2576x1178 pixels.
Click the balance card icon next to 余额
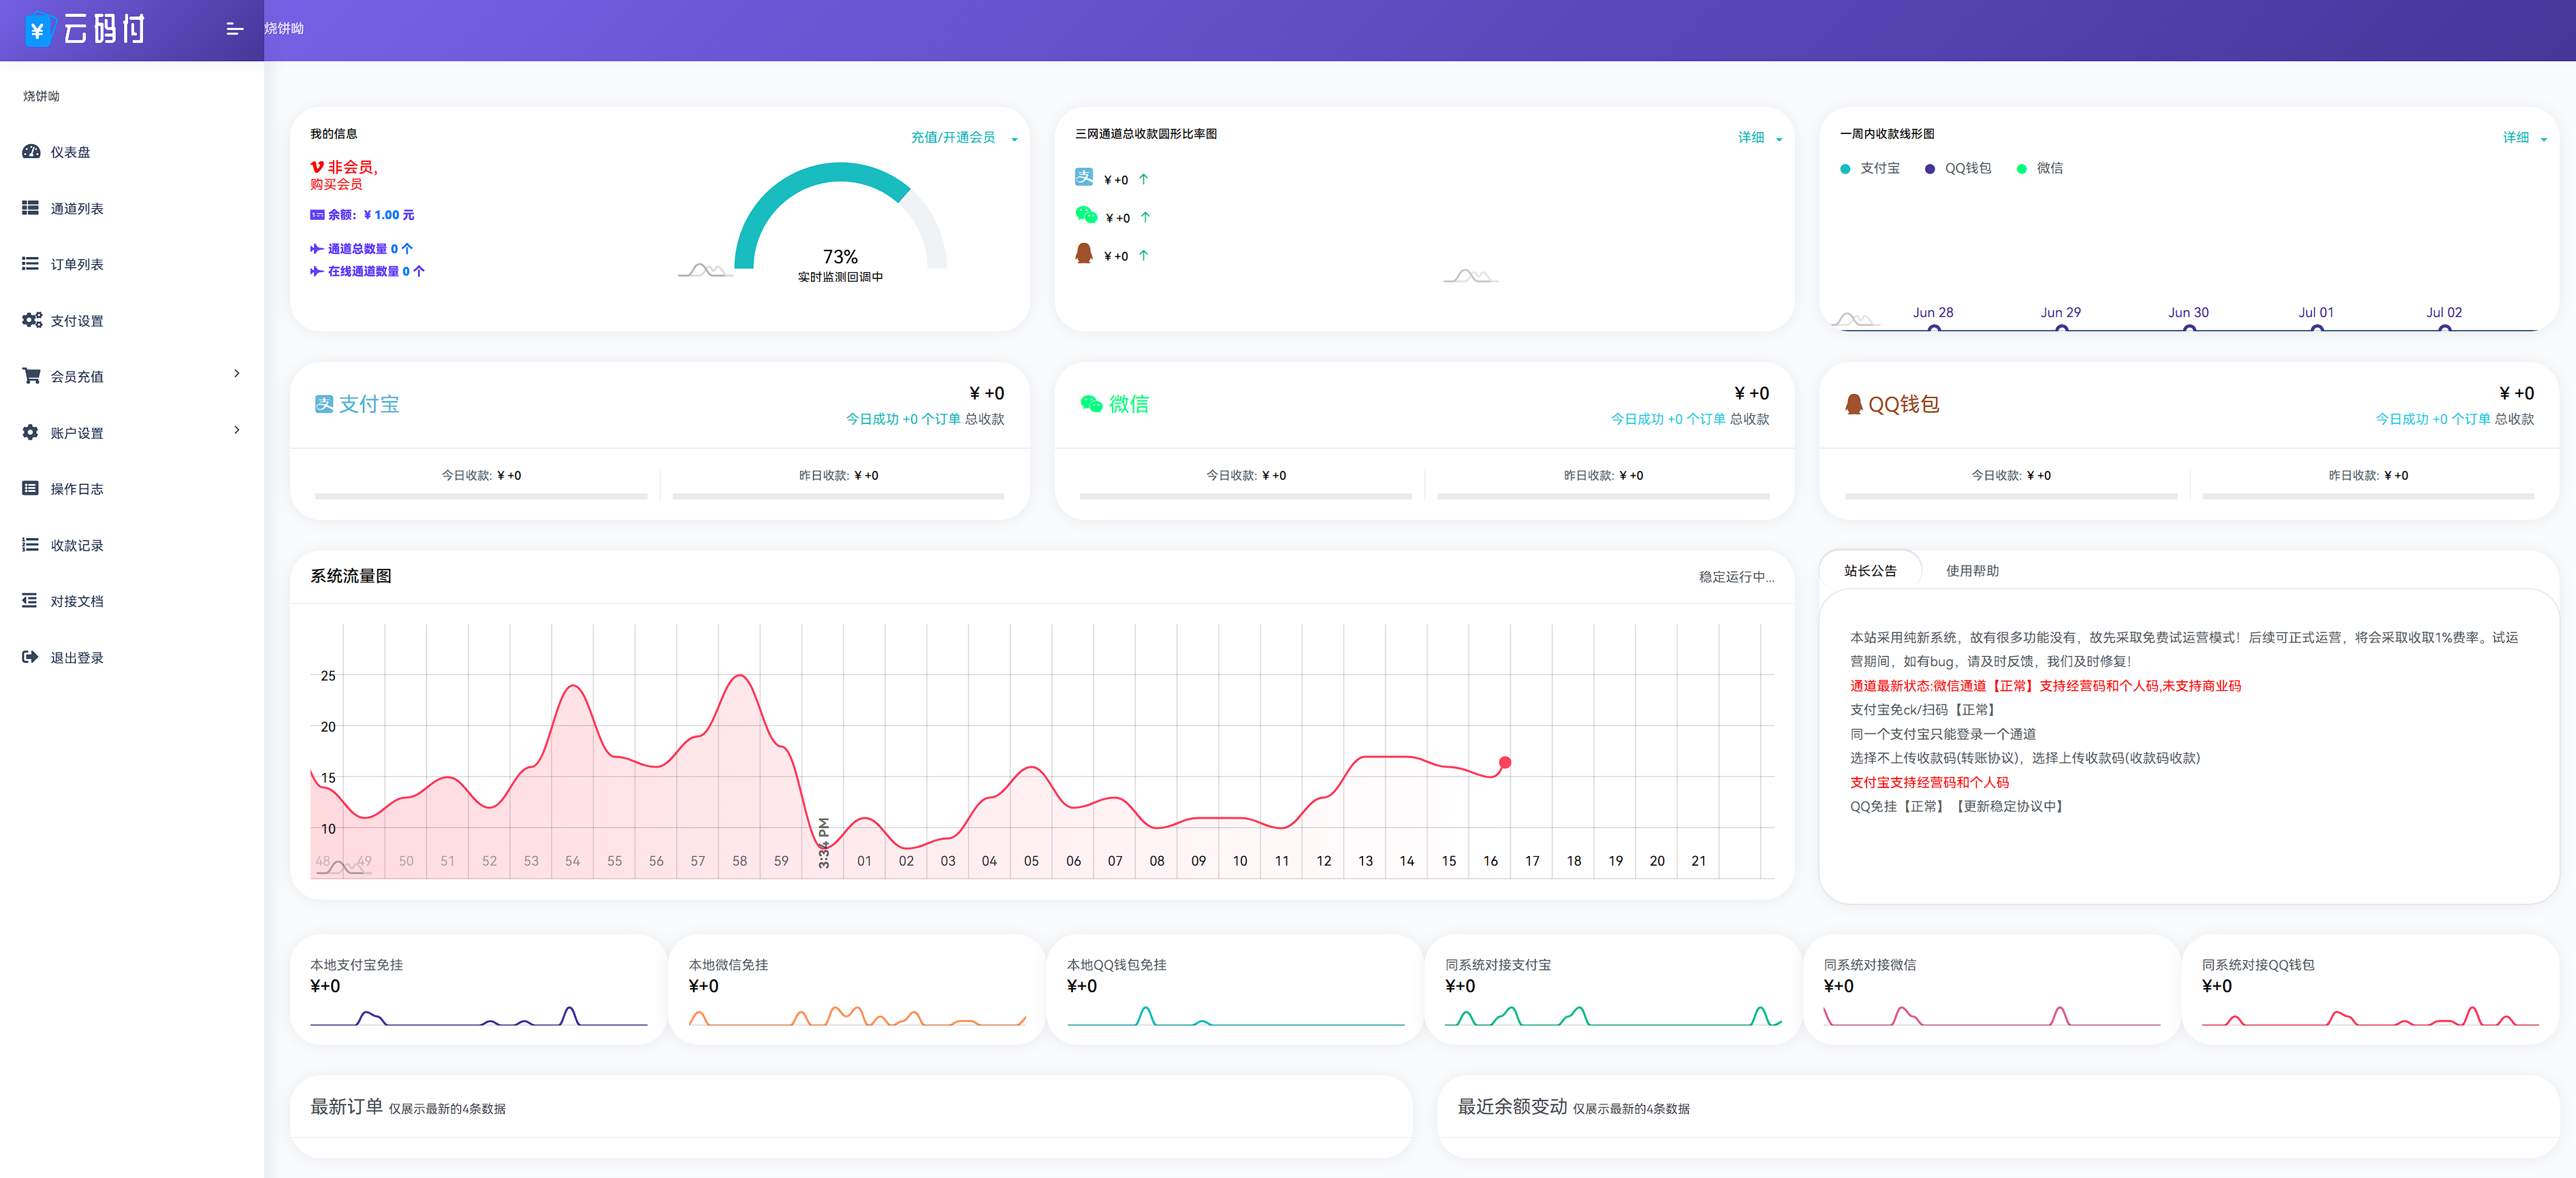(317, 215)
